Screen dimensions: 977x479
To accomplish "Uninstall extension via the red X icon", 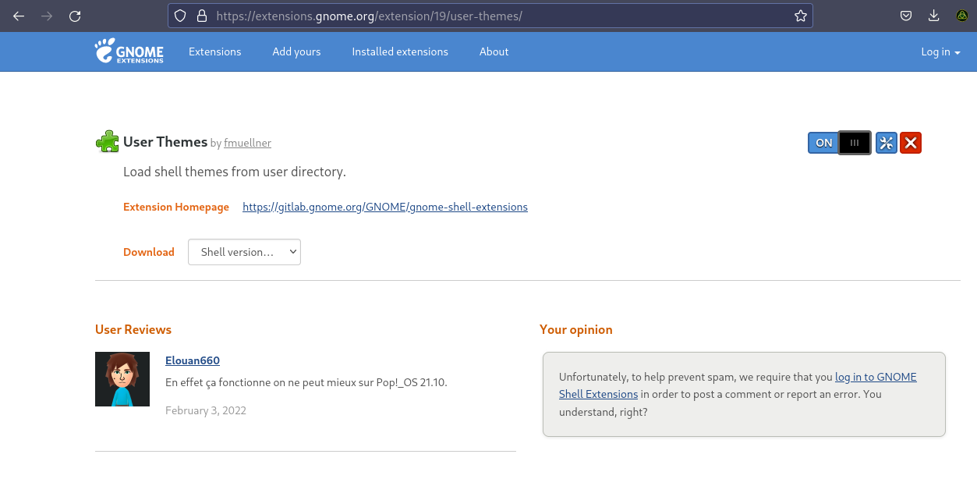I will tap(910, 142).
